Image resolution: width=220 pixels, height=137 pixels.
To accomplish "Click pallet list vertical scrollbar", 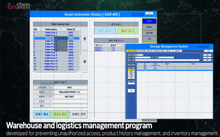I will [80, 49].
